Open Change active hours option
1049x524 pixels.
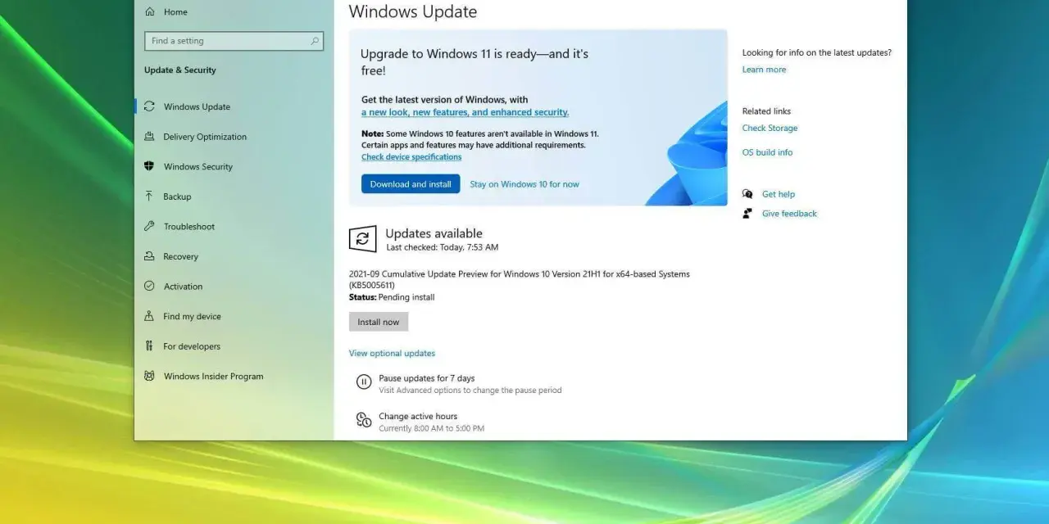pos(418,416)
